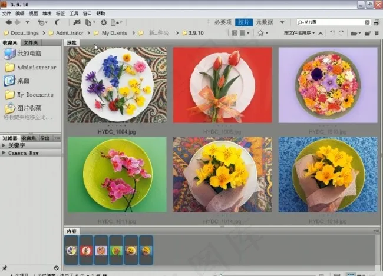Open the 工具 menu

(74, 13)
